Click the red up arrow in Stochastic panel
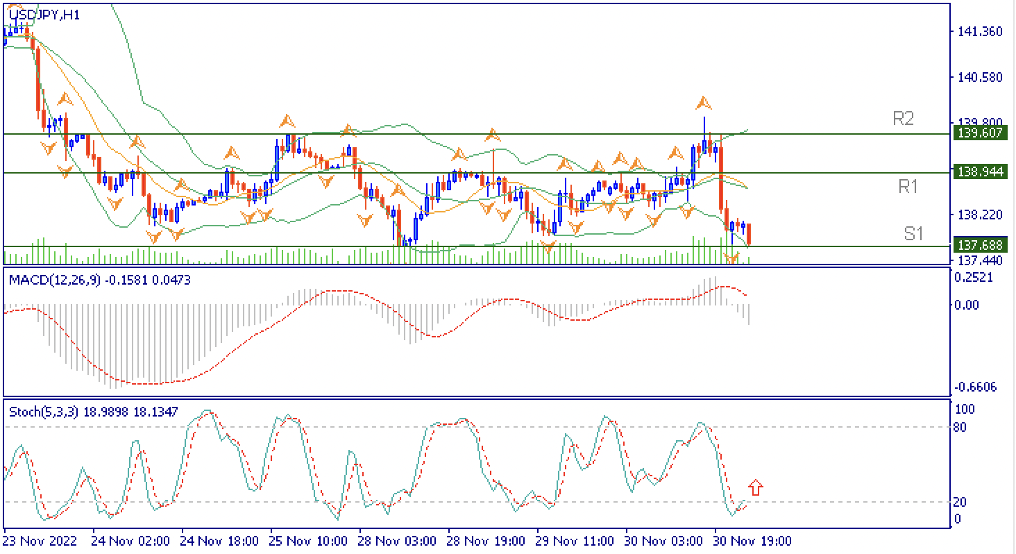This screenshot has width=1016, height=554. click(756, 487)
